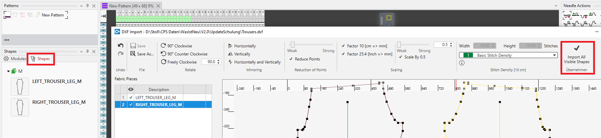This screenshot has width=601, height=138.
Task: Click the Redo arrow icon
Action: click(121, 54)
